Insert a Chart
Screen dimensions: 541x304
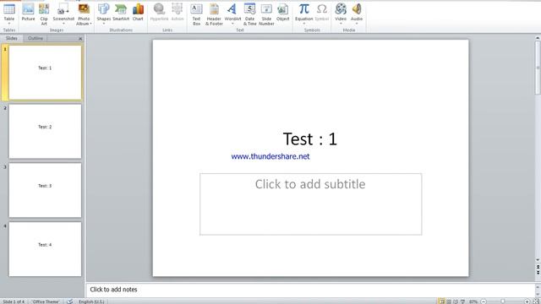point(138,12)
